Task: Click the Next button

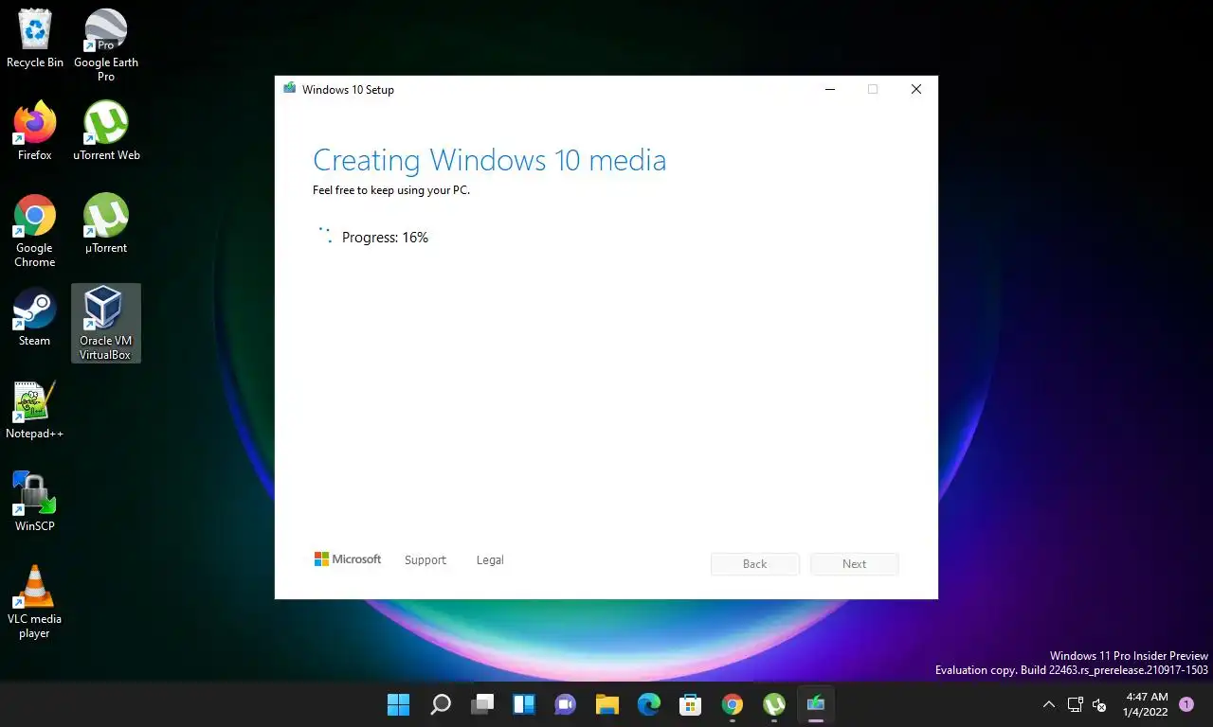Action: [855, 564]
